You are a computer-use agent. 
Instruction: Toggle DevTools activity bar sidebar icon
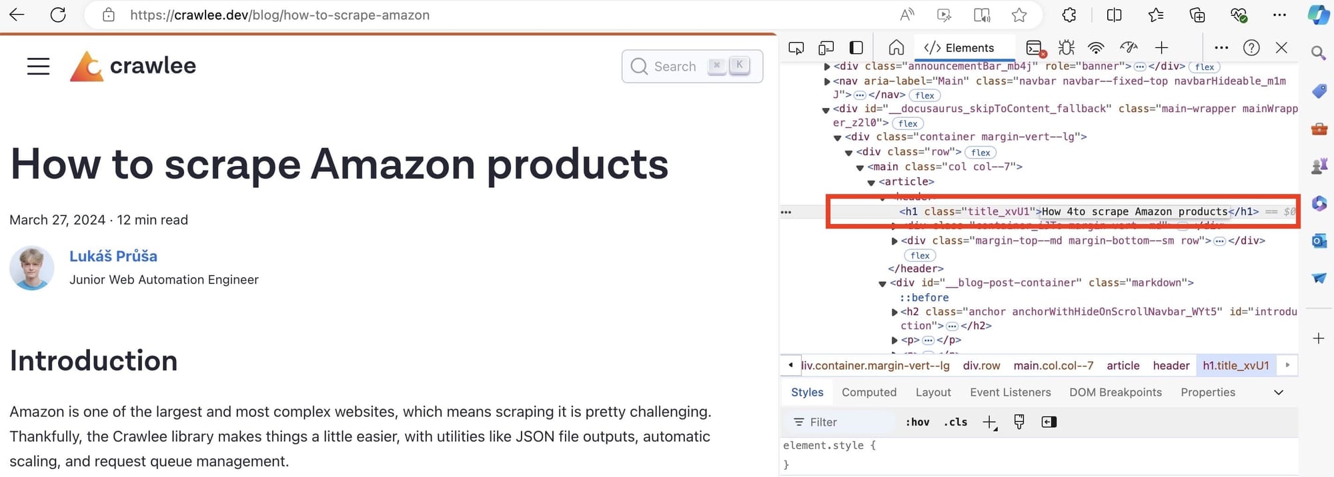point(856,48)
